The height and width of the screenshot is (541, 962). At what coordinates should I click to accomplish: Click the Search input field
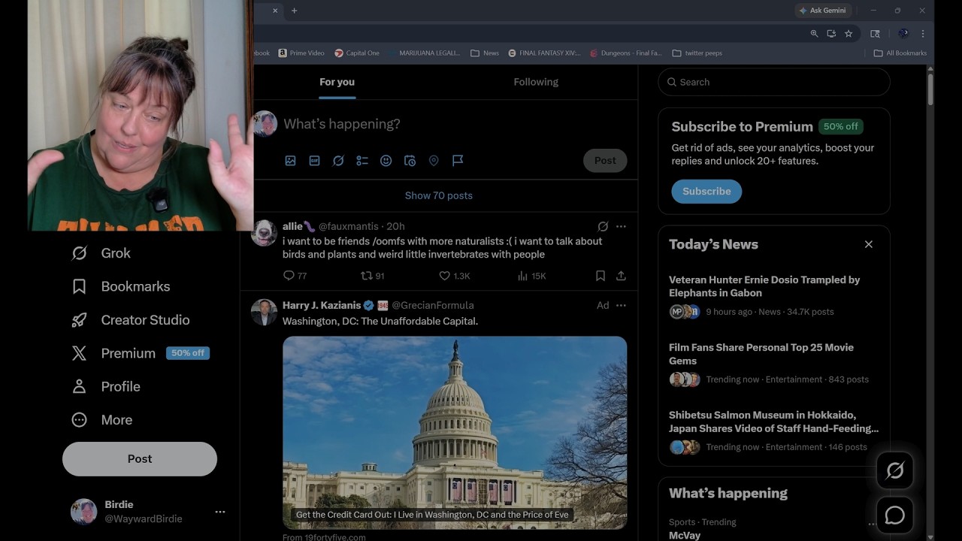pyautogui.click(x=774, y=82)
